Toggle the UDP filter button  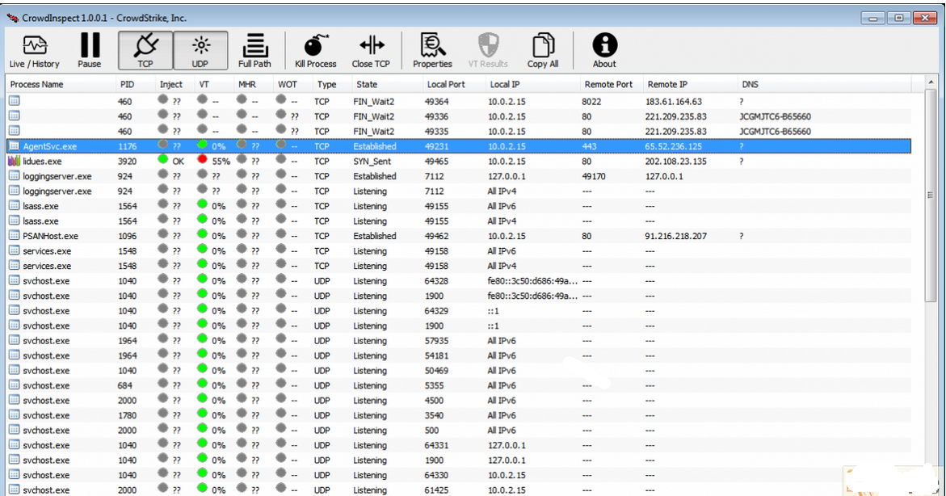coord(200,51)
